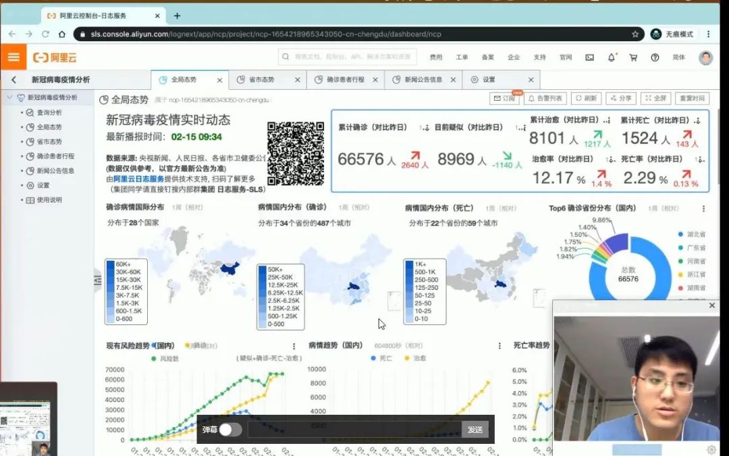Open the help question-mark icon
729x456 pixels.
tap(655, 57)
